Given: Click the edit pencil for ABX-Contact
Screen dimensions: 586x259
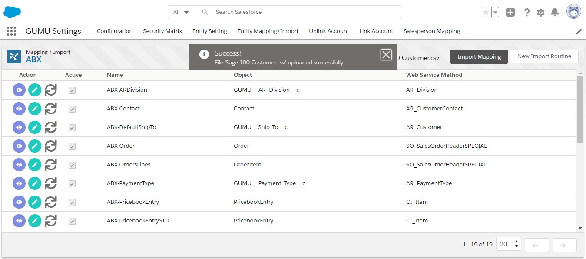Looking at the screenshot, I should pyautogui.click(x=35, y=109).
